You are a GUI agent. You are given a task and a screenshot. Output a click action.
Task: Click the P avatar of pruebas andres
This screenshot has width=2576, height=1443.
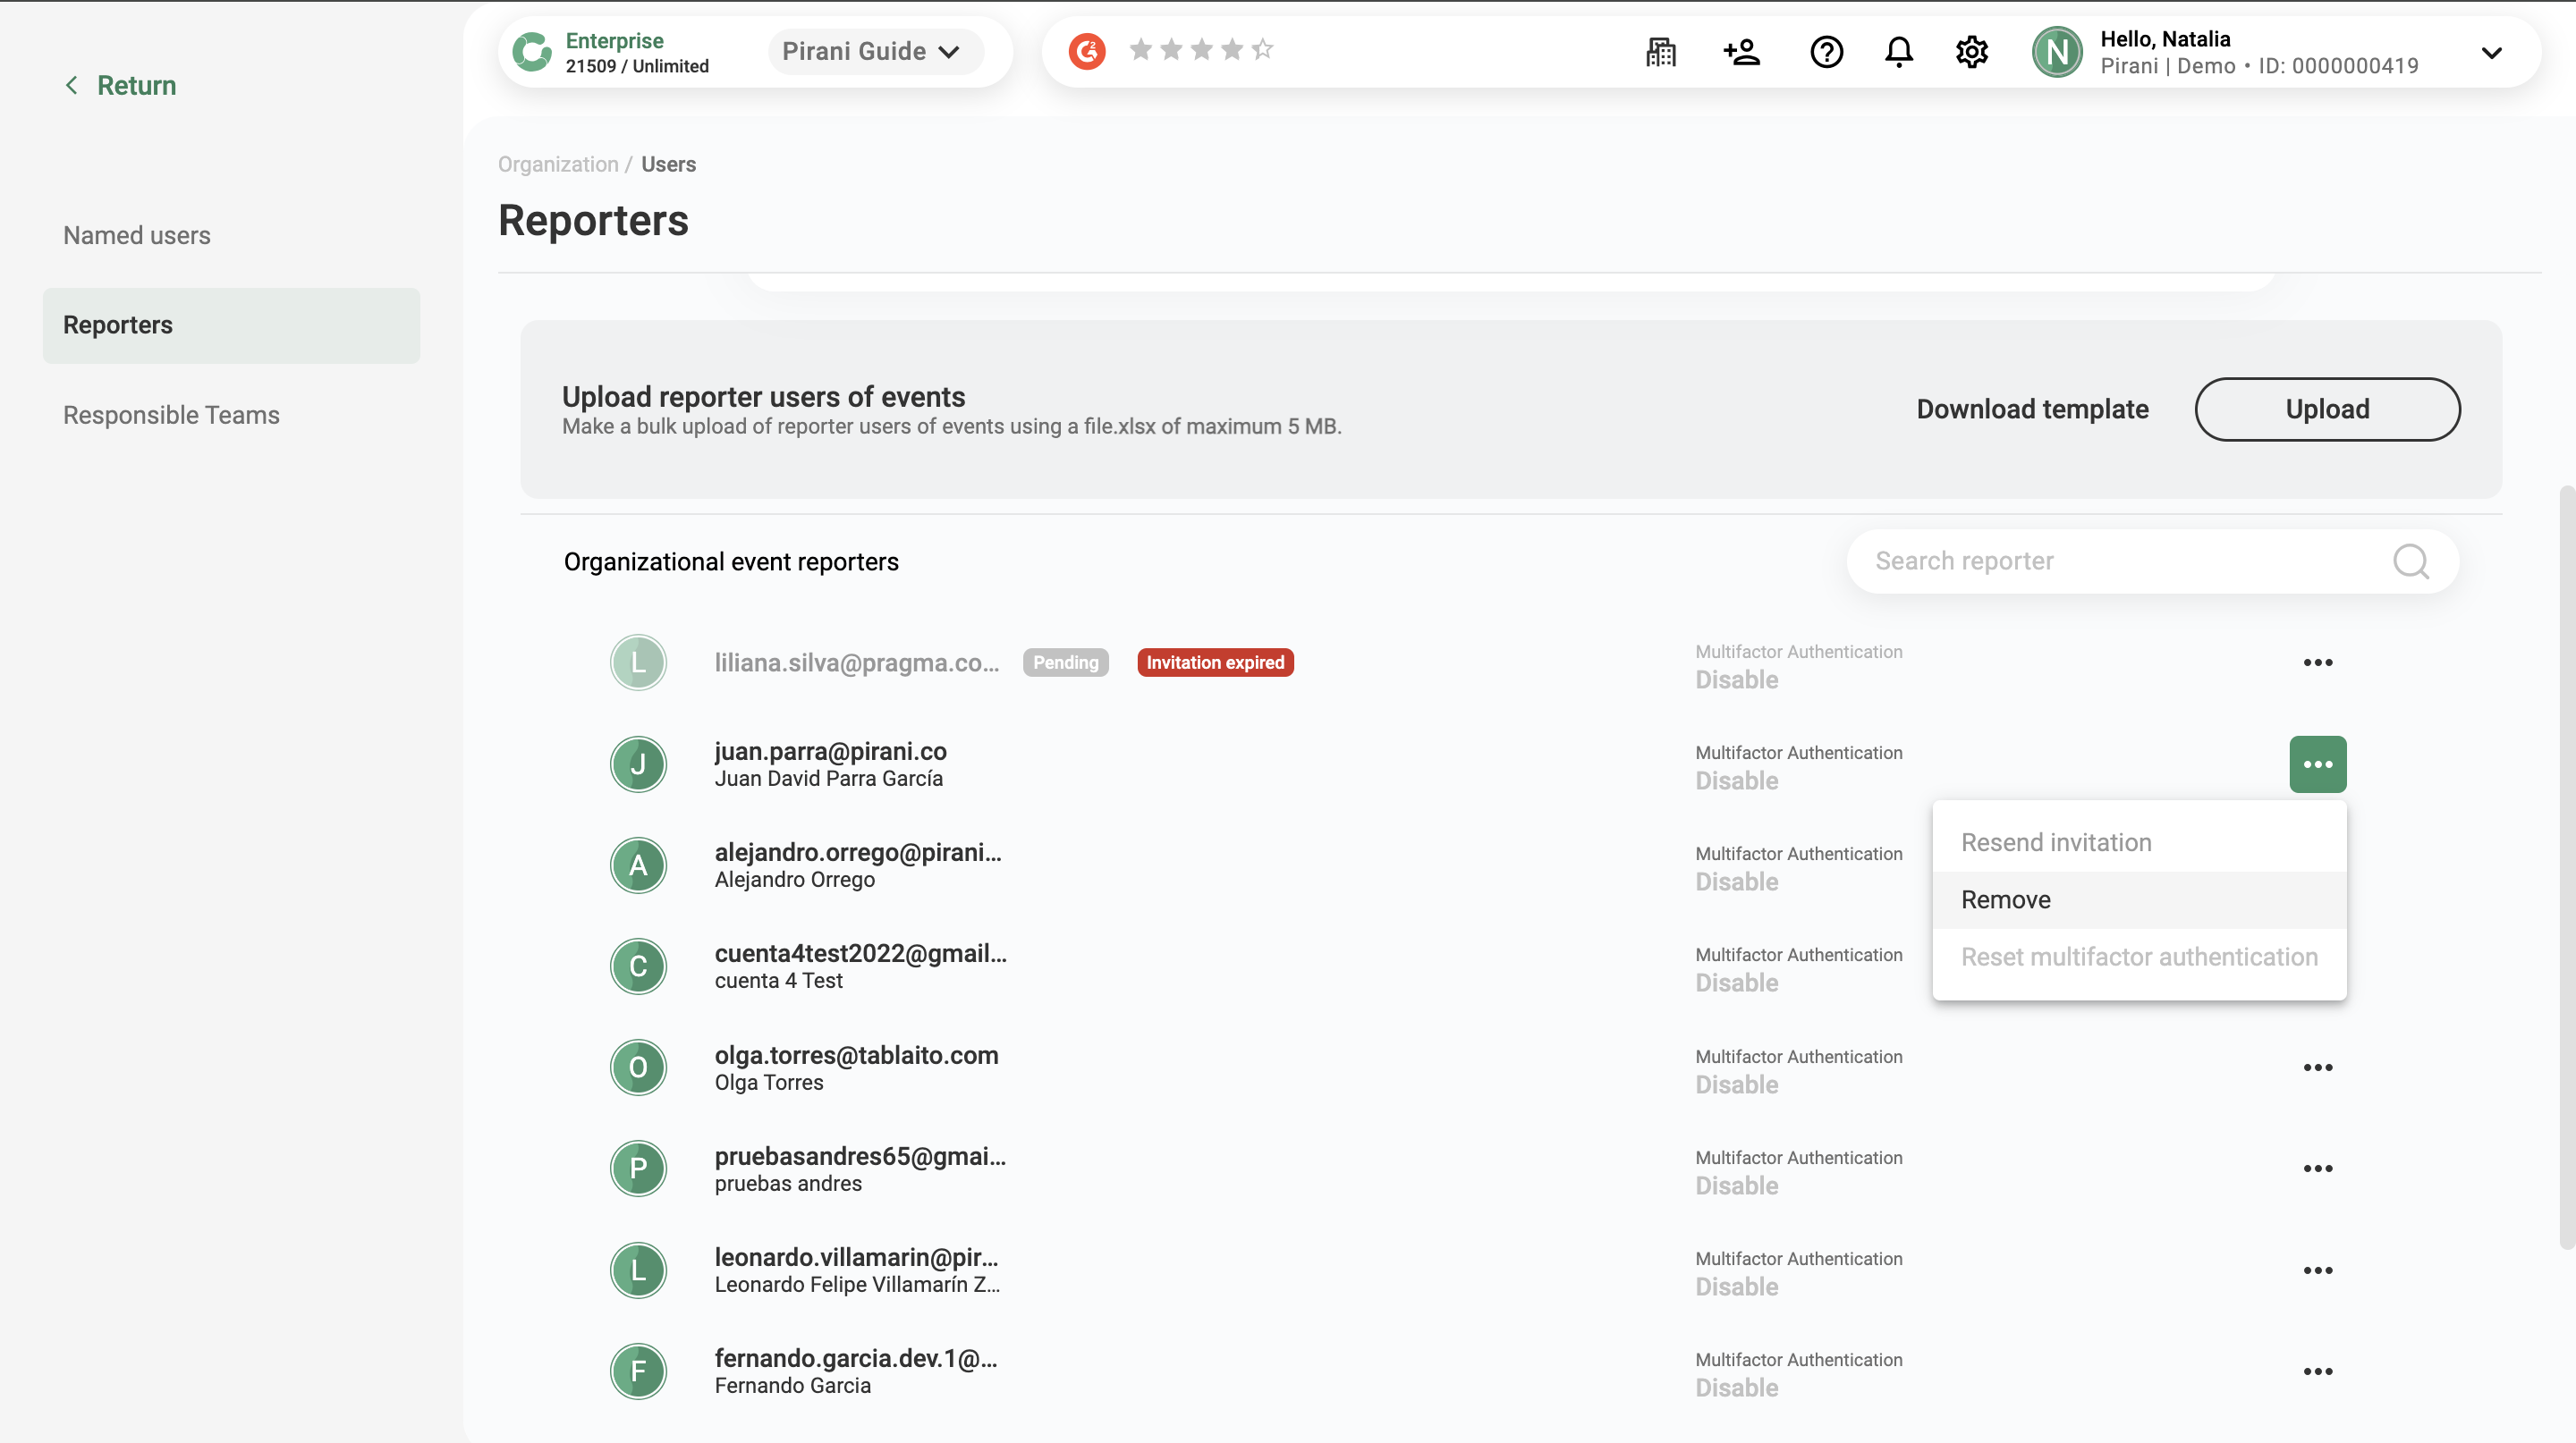pyautogui.click(x=638, y=1169)
